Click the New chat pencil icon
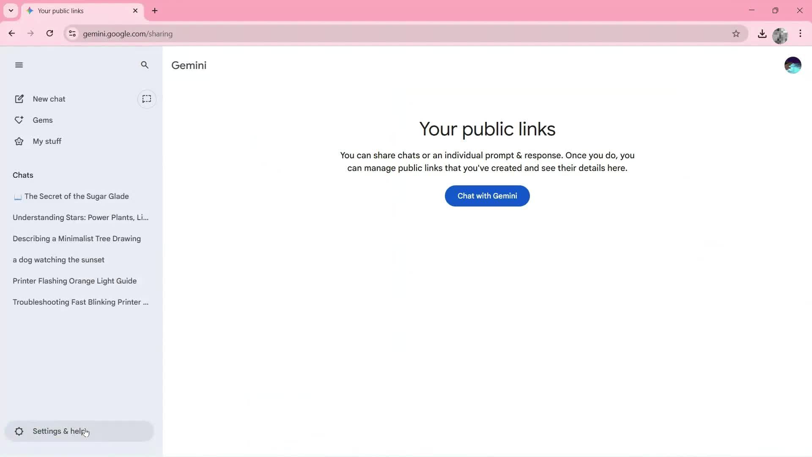812x457 pixels. click(x=19, y=99)
